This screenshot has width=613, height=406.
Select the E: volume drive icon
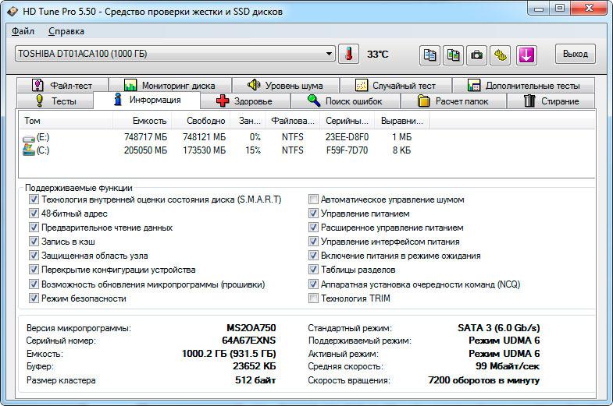[x=30, y=137]
